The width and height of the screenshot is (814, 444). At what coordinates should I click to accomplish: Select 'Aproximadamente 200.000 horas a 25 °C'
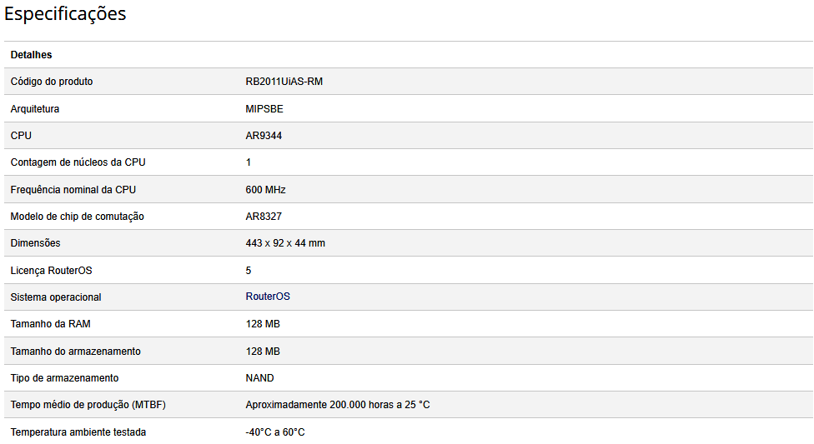(338, 405)
